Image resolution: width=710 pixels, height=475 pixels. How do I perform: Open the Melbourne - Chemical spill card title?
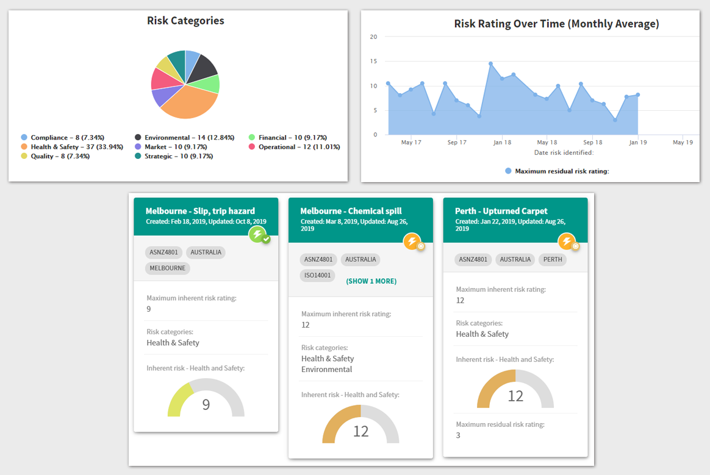tap(351, 211)
